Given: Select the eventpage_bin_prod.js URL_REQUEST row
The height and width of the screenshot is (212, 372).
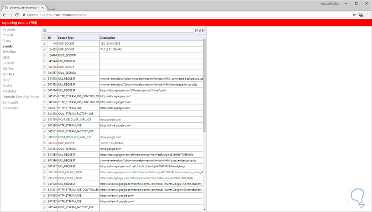Looking at the screenshot, I should tap(122, 84).
